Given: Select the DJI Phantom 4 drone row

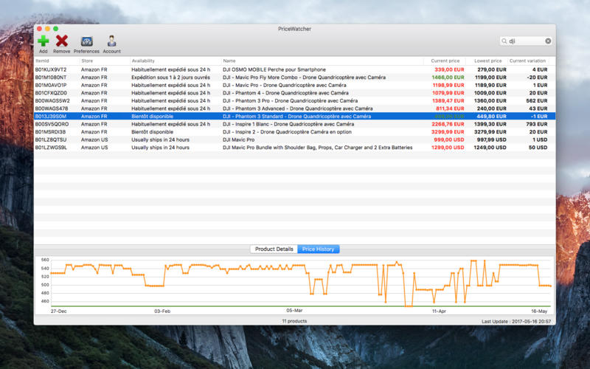Looking at the screenshot, I should (294, 93).
